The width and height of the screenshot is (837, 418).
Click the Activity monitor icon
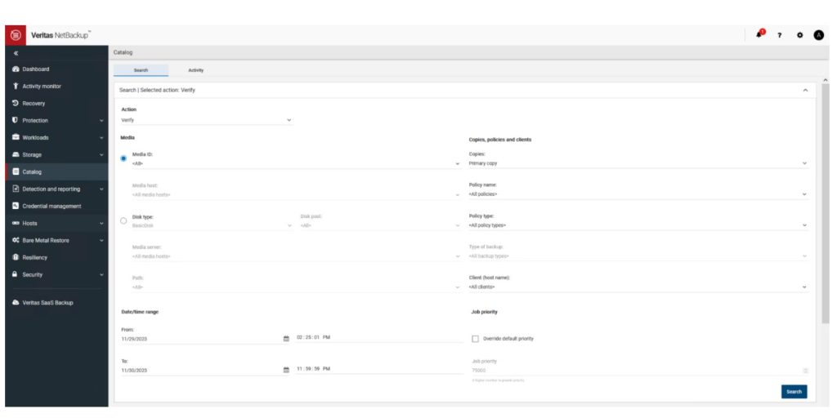(x=16, y=86)
